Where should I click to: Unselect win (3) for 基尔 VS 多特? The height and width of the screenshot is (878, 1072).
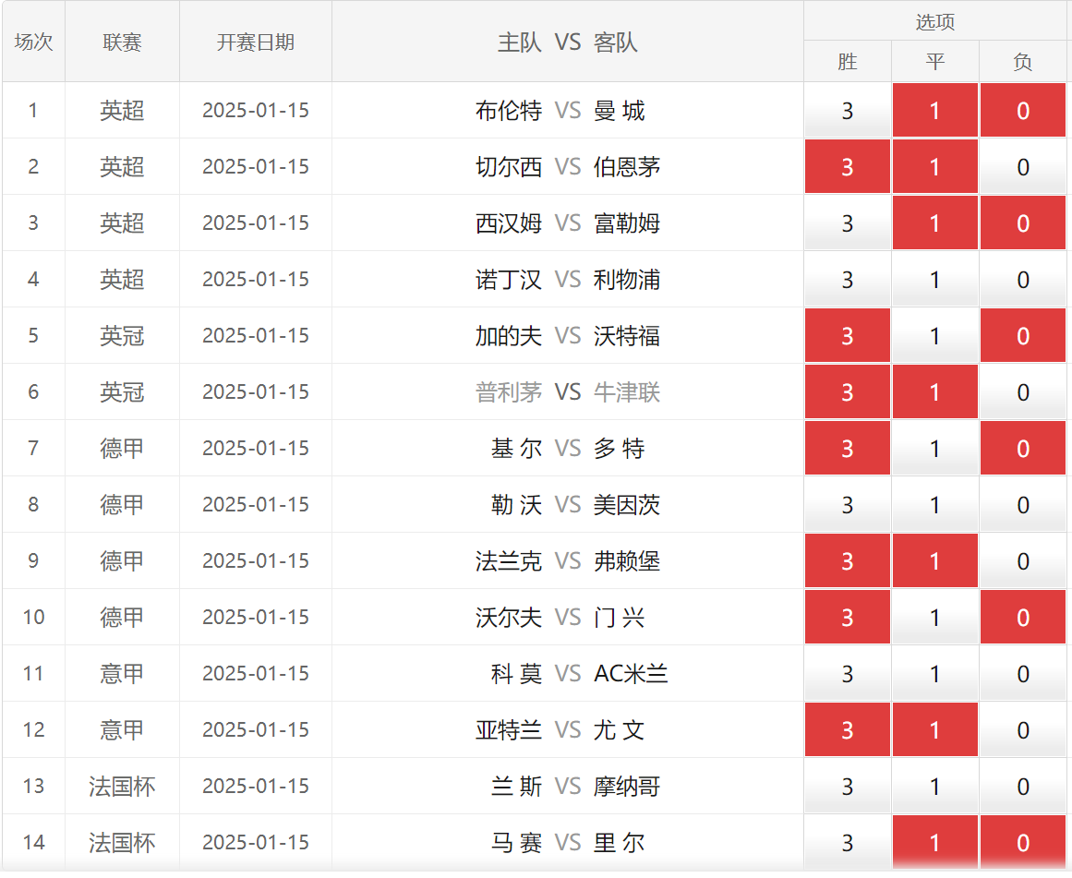pos(847,449)
